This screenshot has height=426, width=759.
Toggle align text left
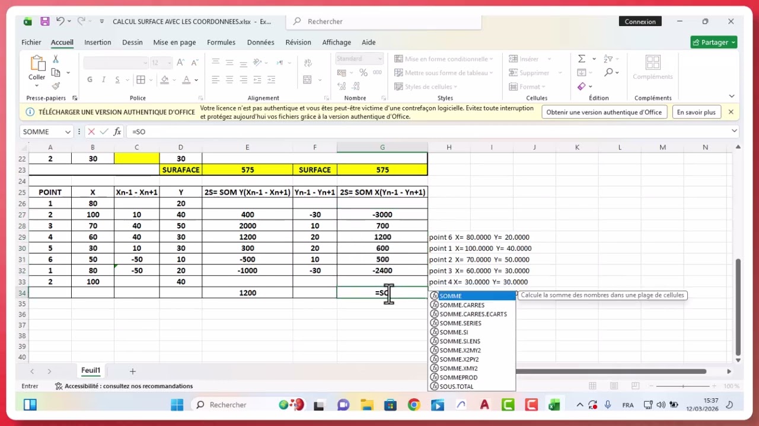[x=215, y=80]
